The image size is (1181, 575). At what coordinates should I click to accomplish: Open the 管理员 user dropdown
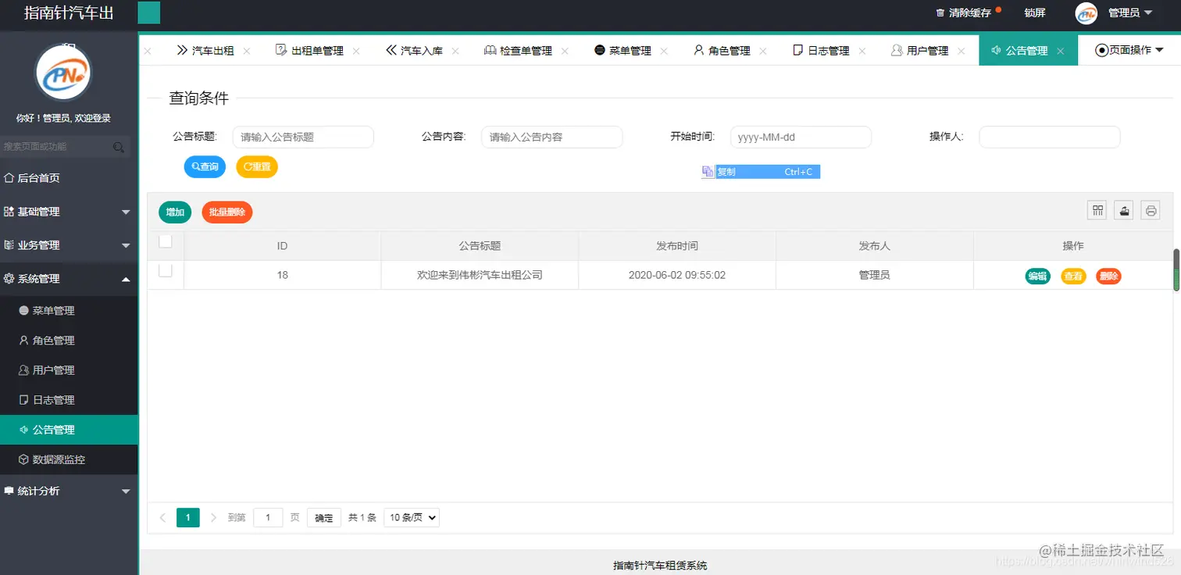coord(1129,13)
